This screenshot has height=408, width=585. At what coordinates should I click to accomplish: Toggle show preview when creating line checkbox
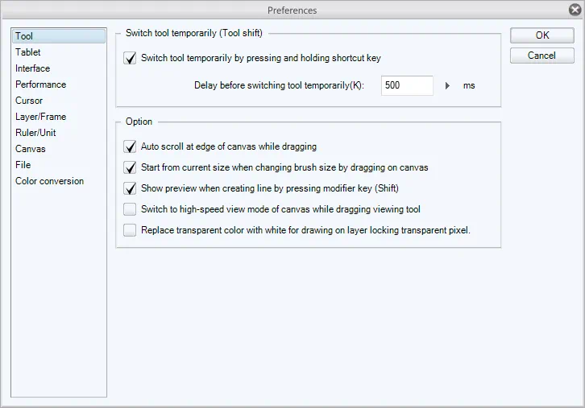(x=130, y=188)
